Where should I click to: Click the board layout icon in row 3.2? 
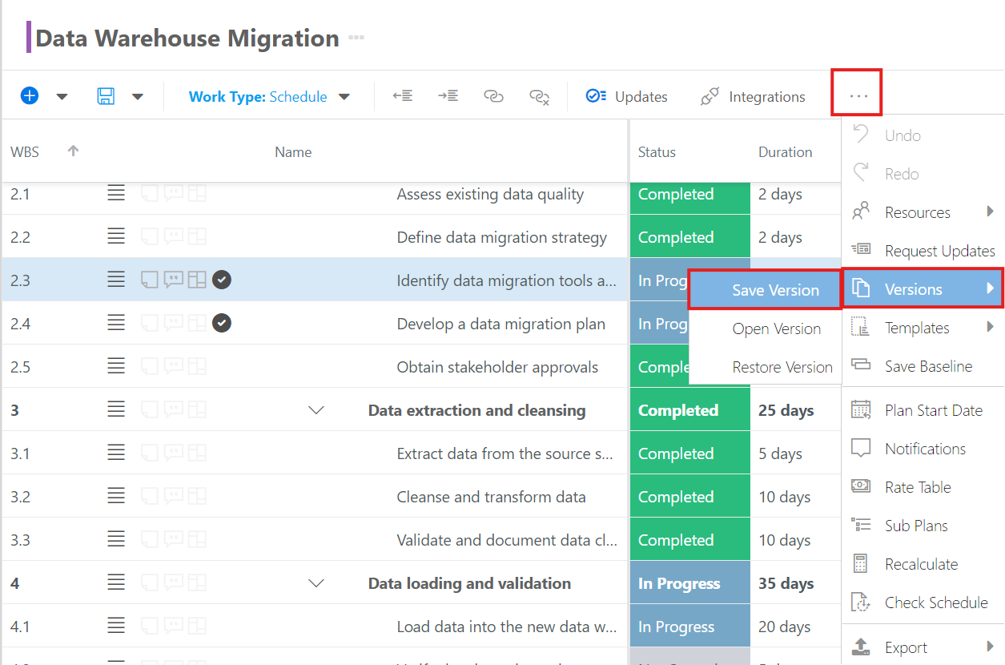coord(197,496)
